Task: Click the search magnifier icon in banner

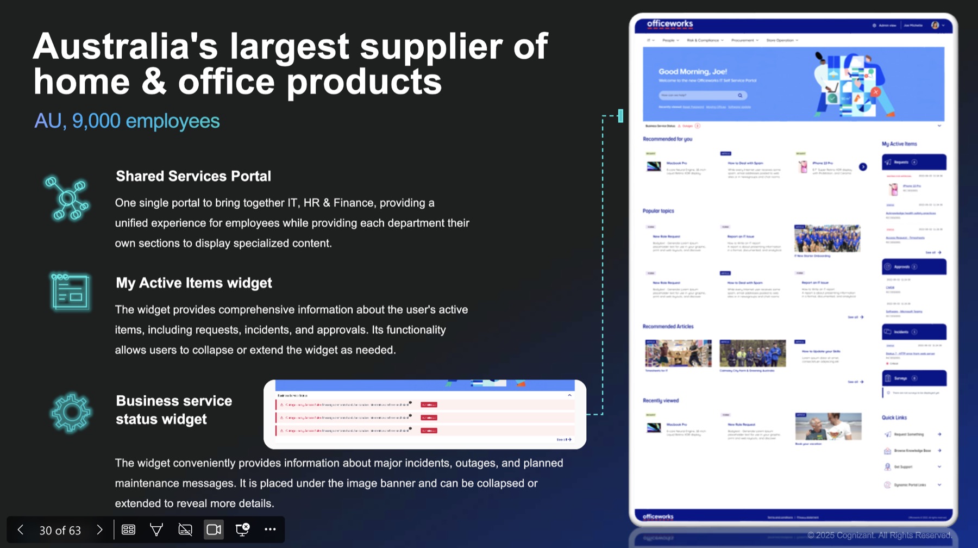Action: click(740, 95)
